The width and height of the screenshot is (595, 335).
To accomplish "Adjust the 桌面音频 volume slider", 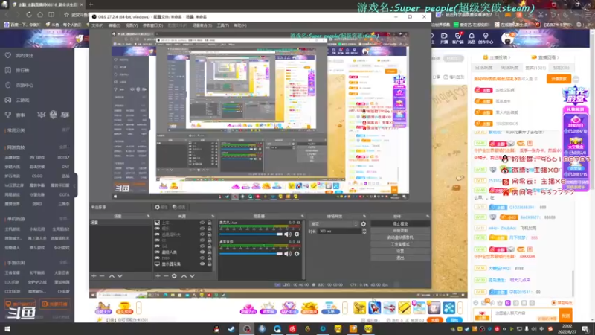I will (x=251, y=254).
